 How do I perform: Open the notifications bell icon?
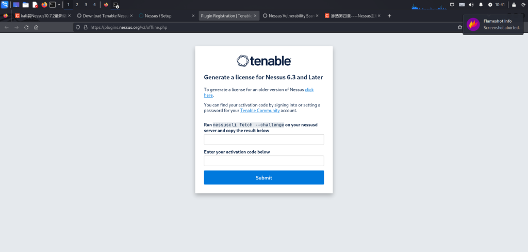[481, 5]
